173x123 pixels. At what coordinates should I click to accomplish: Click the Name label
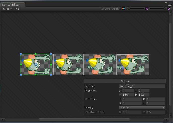90,86
